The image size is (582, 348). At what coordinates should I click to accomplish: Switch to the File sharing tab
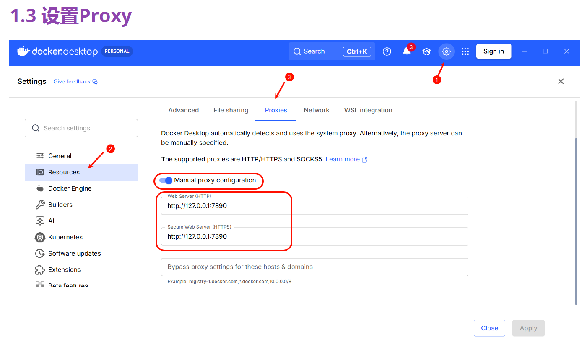(231, 110)
